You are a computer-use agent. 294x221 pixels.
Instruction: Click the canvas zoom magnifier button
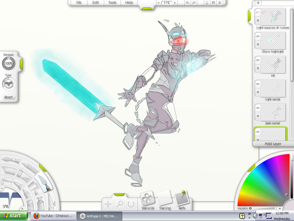(120, 204)
